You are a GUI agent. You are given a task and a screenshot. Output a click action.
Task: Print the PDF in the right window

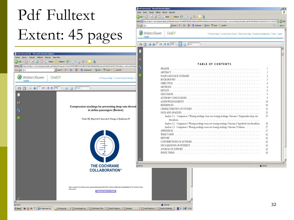pos(141,44)
